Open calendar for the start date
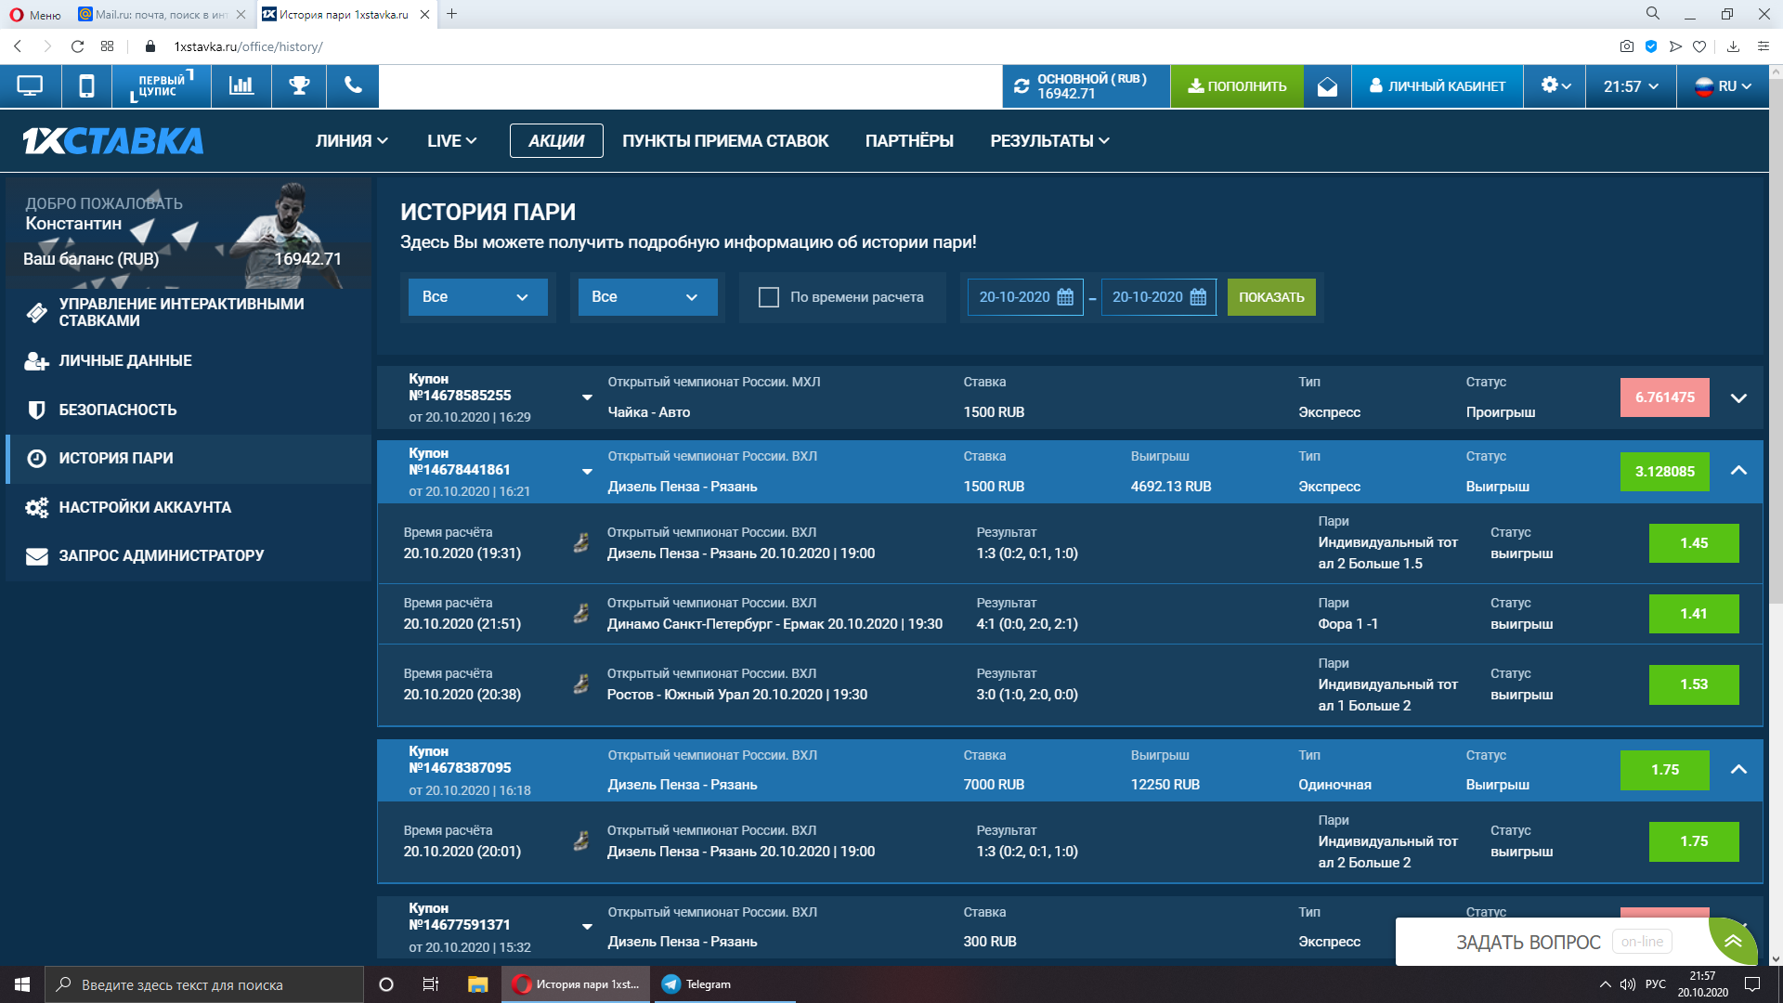Image resolution: width=1783 pixels, height=1003 pixels. point(1065,297)
